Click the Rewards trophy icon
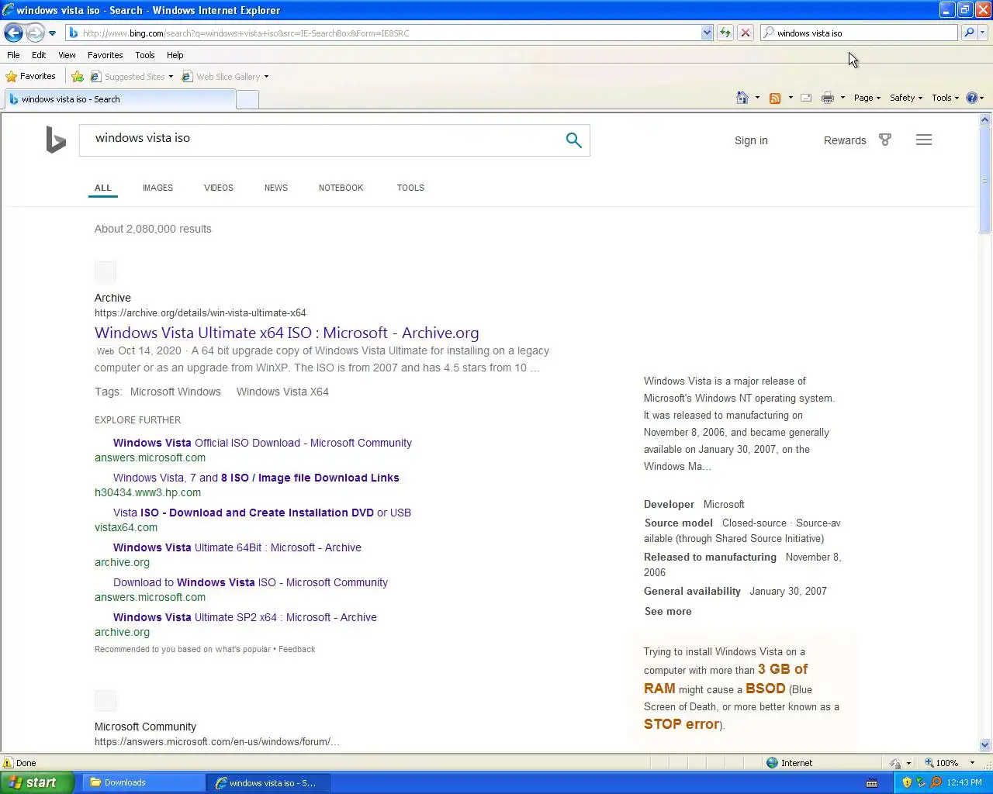993x794 pixels. tap(885, 140)
